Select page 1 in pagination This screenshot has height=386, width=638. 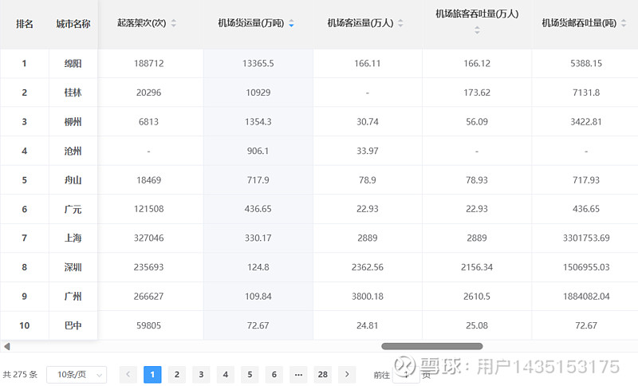point(152,375)
